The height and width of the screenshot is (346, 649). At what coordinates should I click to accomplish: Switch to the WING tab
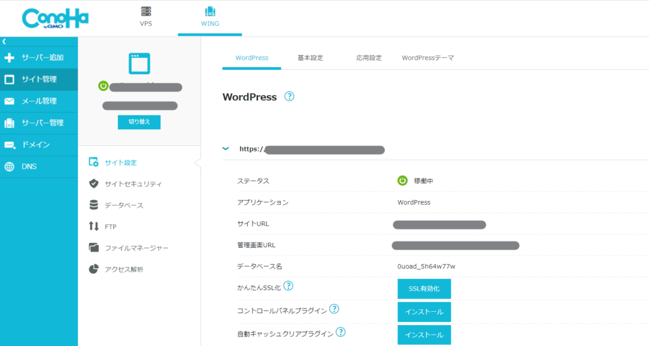(x=210, y=17)
